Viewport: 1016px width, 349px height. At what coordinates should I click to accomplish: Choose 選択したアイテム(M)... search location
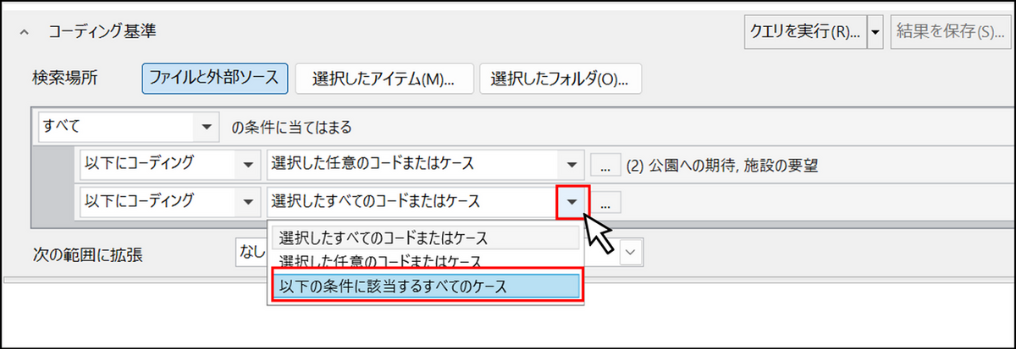[x=383, y=79]
